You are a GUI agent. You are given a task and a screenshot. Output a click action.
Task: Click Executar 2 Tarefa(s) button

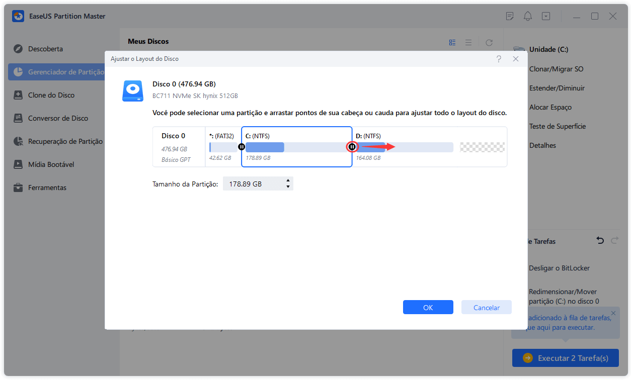click(566, 358)
